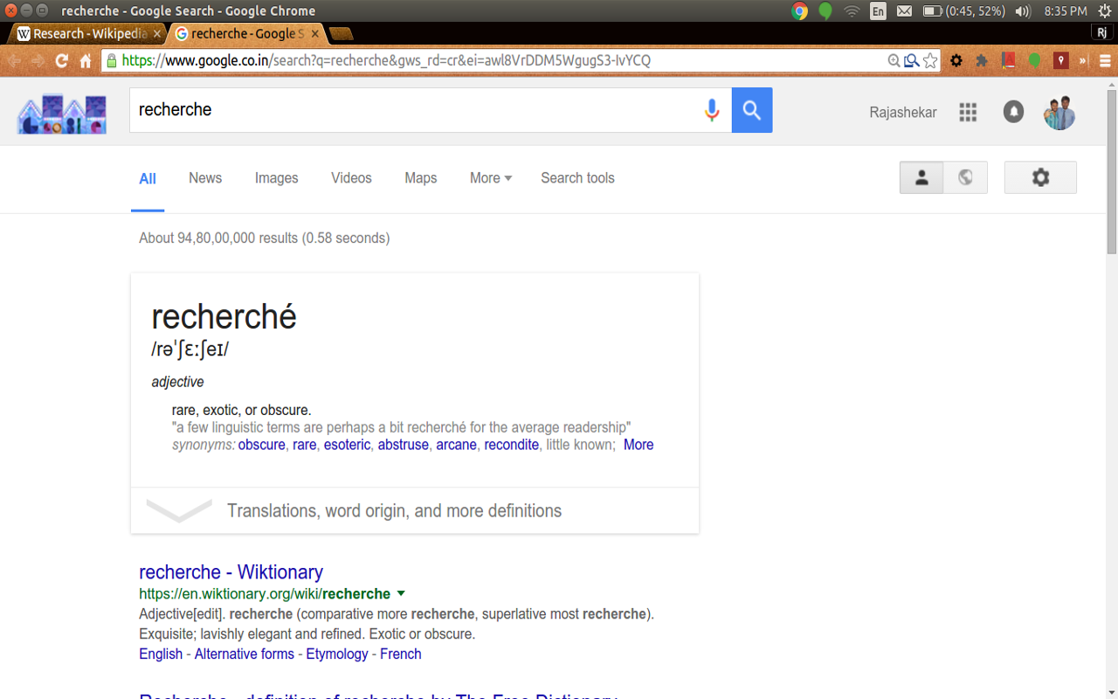Switch to private results person toggle

(921, 177)
